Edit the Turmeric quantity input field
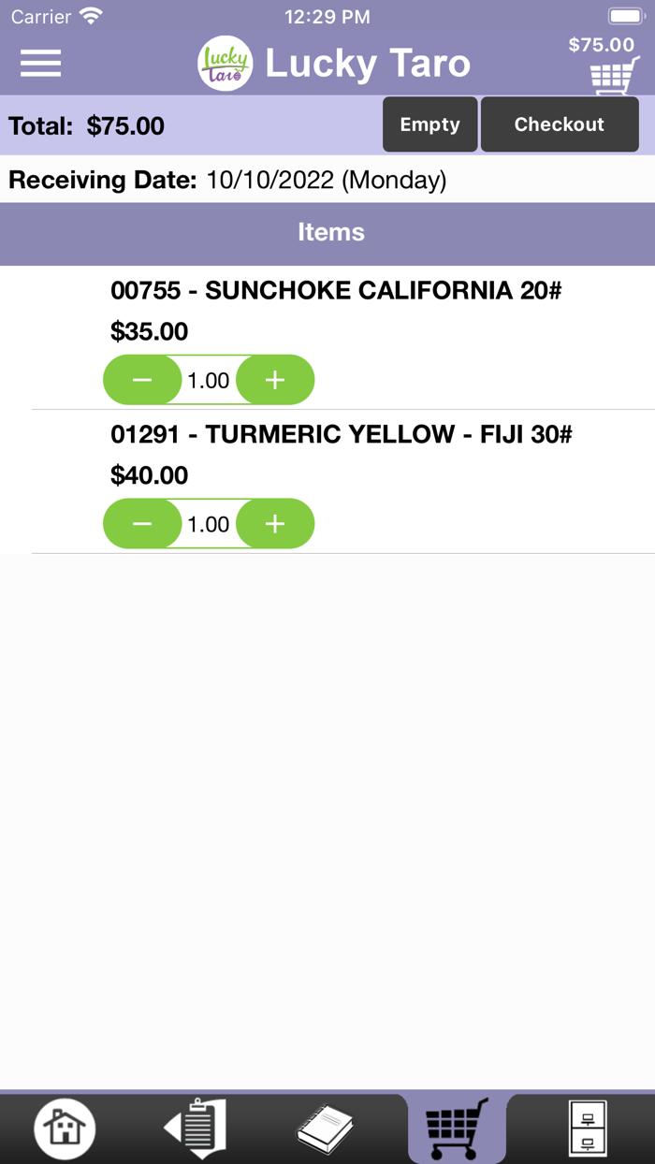 pyautogui.click(x=209, y=524)
